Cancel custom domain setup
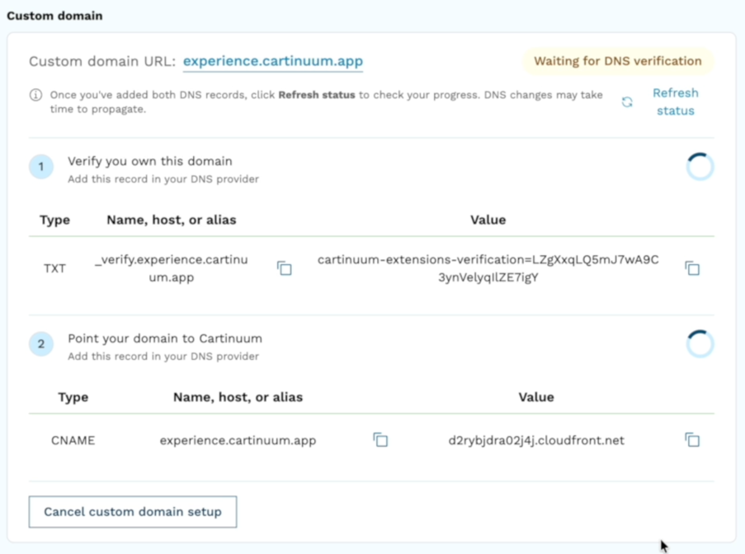Screen dimensions: 745x554 click(133, 512)
